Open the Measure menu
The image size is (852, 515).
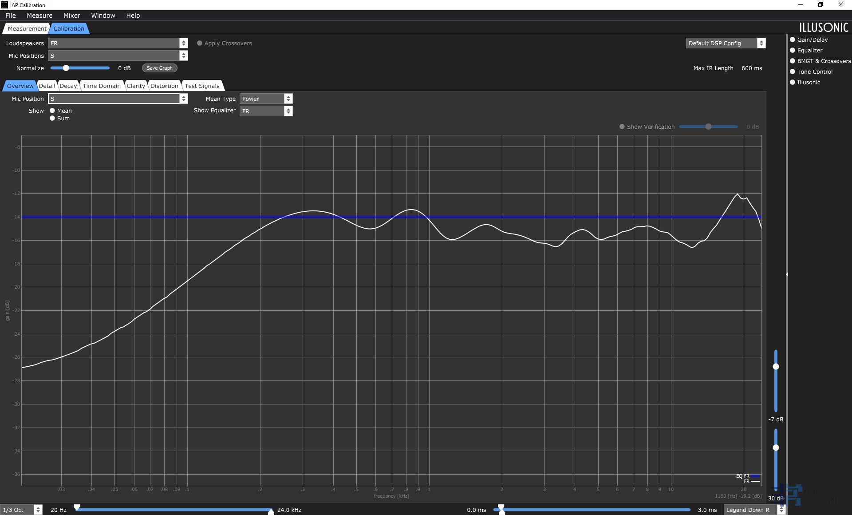tap(39, 16)
